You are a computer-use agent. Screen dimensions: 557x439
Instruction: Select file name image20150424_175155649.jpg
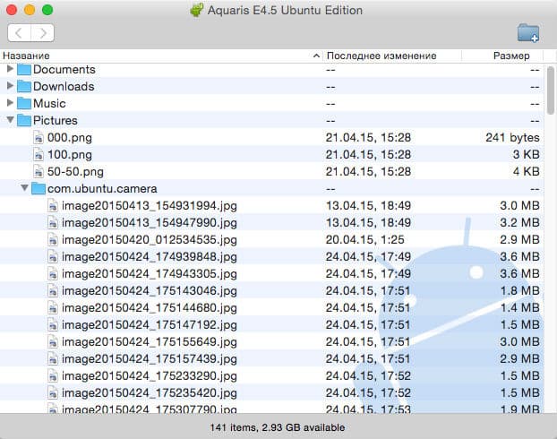tap(150, 342)
